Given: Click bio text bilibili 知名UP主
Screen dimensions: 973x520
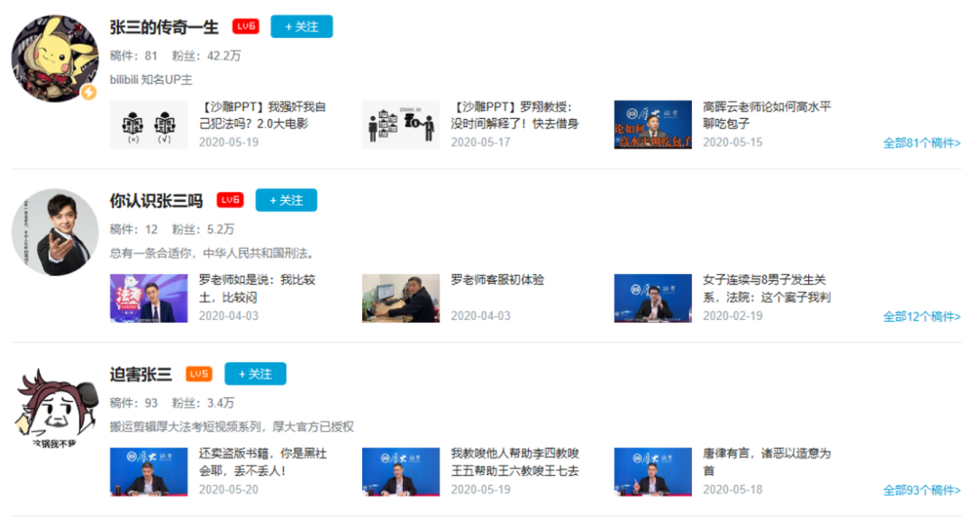Looking at the screenshot, I should click(151, 80).
